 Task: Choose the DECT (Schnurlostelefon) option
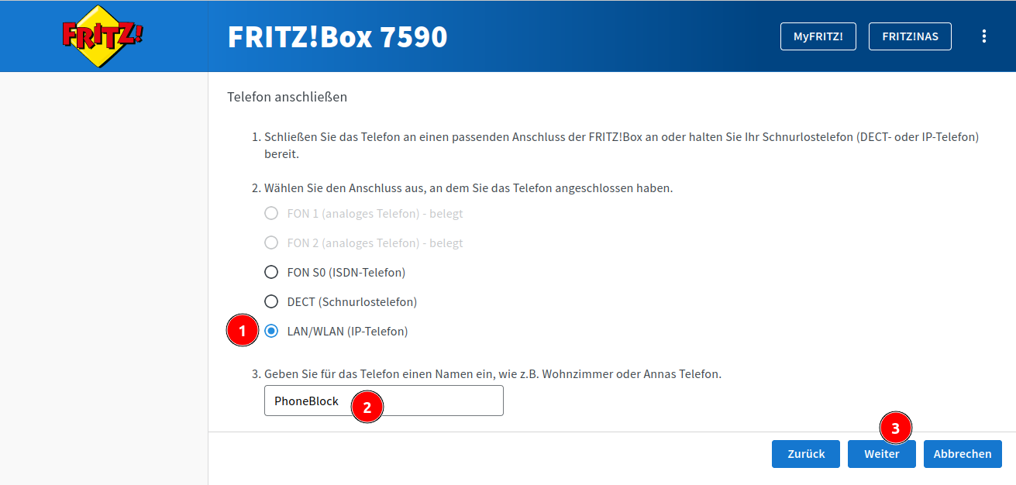271,301
